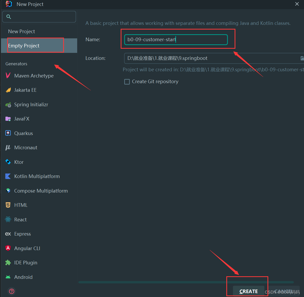The image size is (304, 297).
Task: Click the Quarkus icon
Action: [8, 133]
